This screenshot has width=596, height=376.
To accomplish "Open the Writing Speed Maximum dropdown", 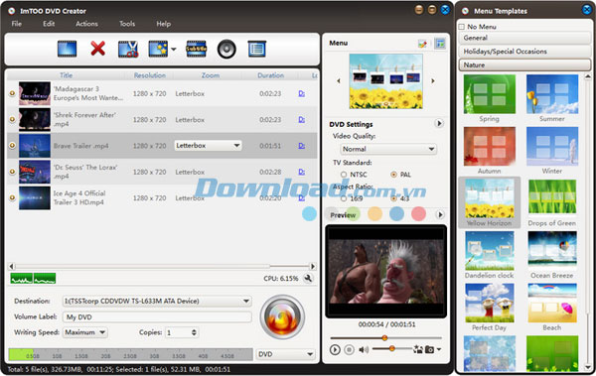I will pyautogui.click(x=85, y=332).
